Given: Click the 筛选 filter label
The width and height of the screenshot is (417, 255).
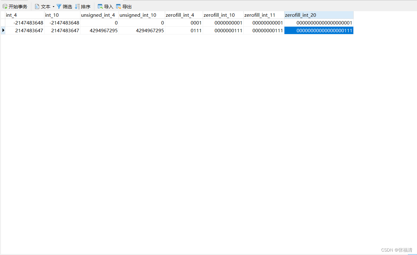Looking at the screenshot, I should point(67,7).
